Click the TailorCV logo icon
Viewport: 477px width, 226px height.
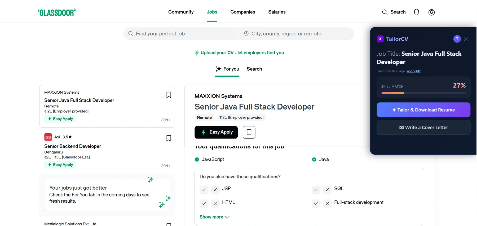380,39
